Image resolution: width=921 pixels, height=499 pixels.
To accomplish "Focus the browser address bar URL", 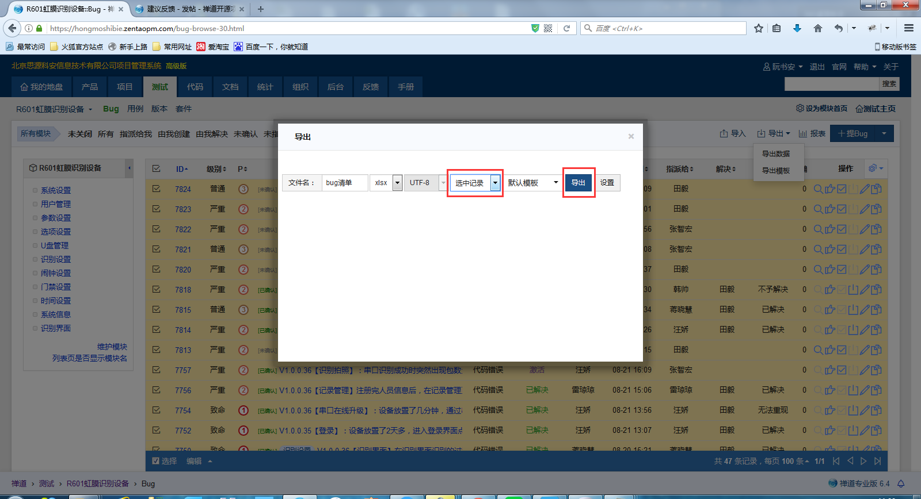I will point(288,28).
